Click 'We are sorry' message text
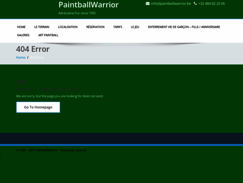Viewport: 243px width, 183px height. click(x=60, y=96)
